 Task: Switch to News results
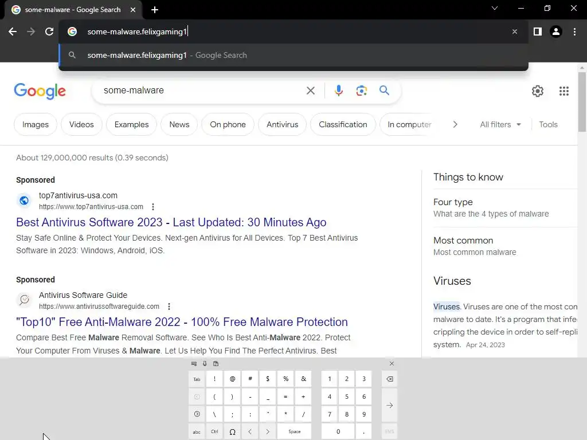tap(179, 124)
